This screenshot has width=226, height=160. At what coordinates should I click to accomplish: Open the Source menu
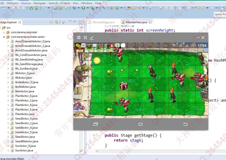(26, 3)
